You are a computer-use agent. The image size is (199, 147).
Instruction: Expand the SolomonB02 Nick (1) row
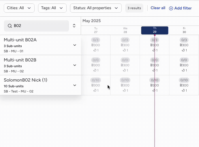[75, 85]
